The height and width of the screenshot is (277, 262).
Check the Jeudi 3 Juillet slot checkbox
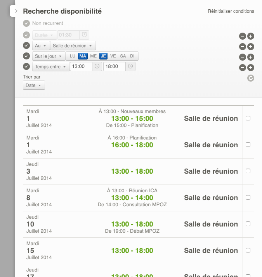pyautogui.click(x=248, y=171)
